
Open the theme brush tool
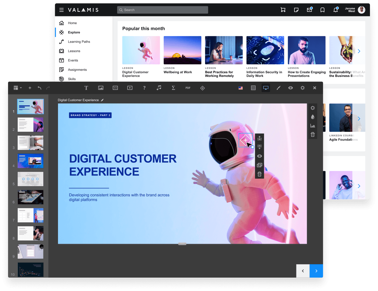point(279,88)
